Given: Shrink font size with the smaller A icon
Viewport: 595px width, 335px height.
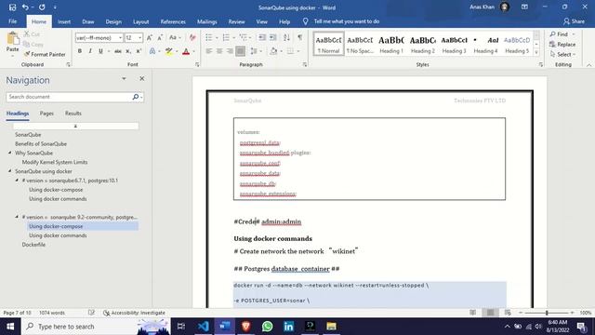Looking at the screenshot, I should coord(160,37).
